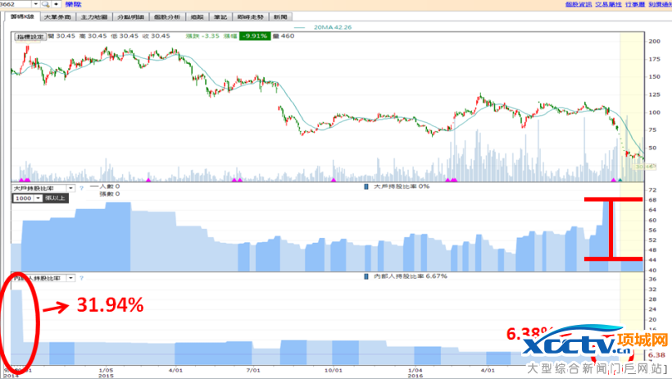The width and height of the screenshot is (672, 379).
Task: Click the first magenta triangle marker on timeline
Action: 23,179
